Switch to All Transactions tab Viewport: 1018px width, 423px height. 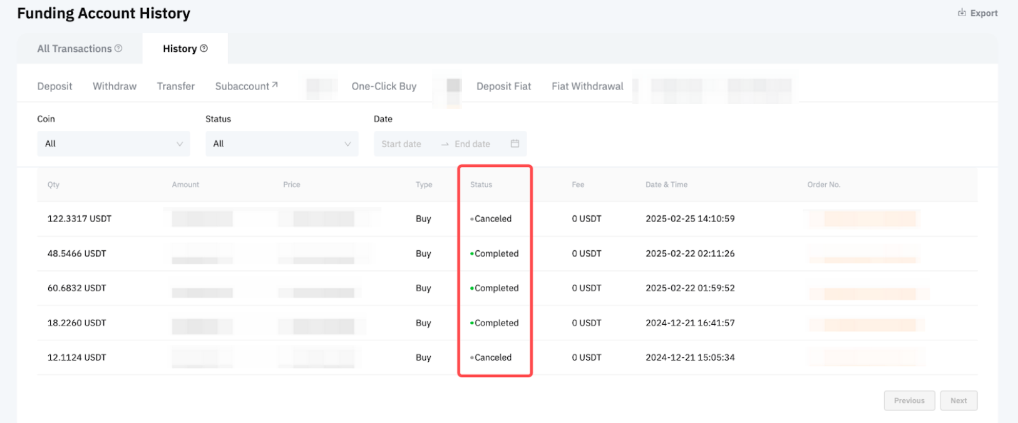point(75,49)
